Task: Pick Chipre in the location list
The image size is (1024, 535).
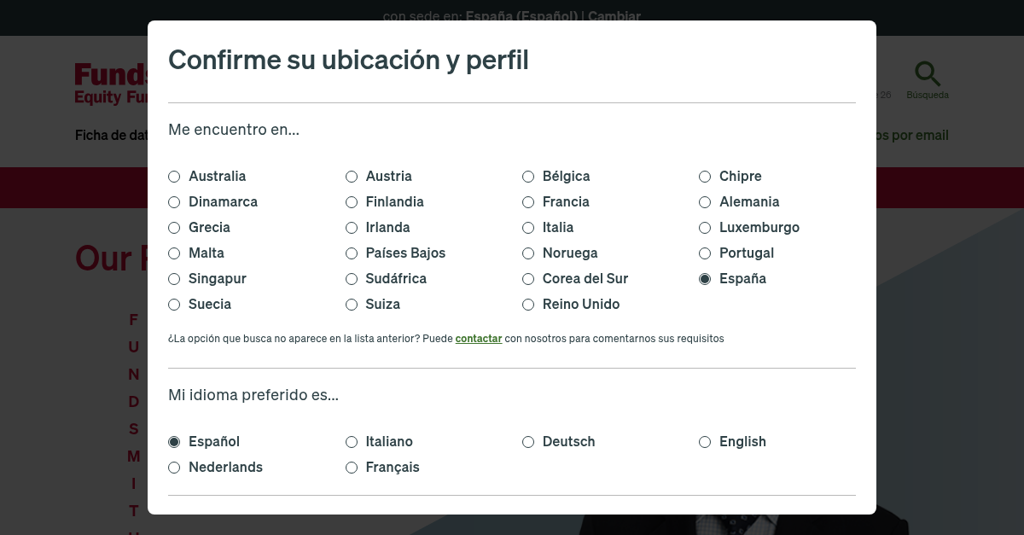Action: [705, 177]
